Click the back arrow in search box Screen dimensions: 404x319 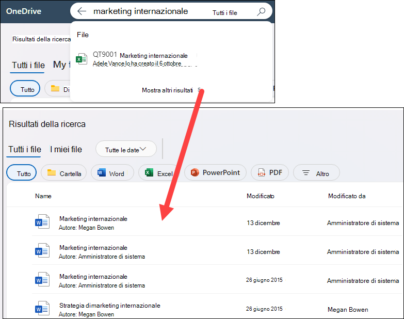coord(82,11)
